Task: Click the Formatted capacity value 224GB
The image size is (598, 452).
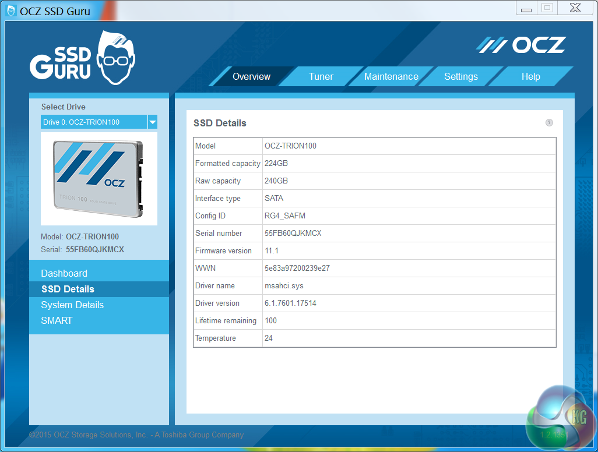Action: (276, 164)
